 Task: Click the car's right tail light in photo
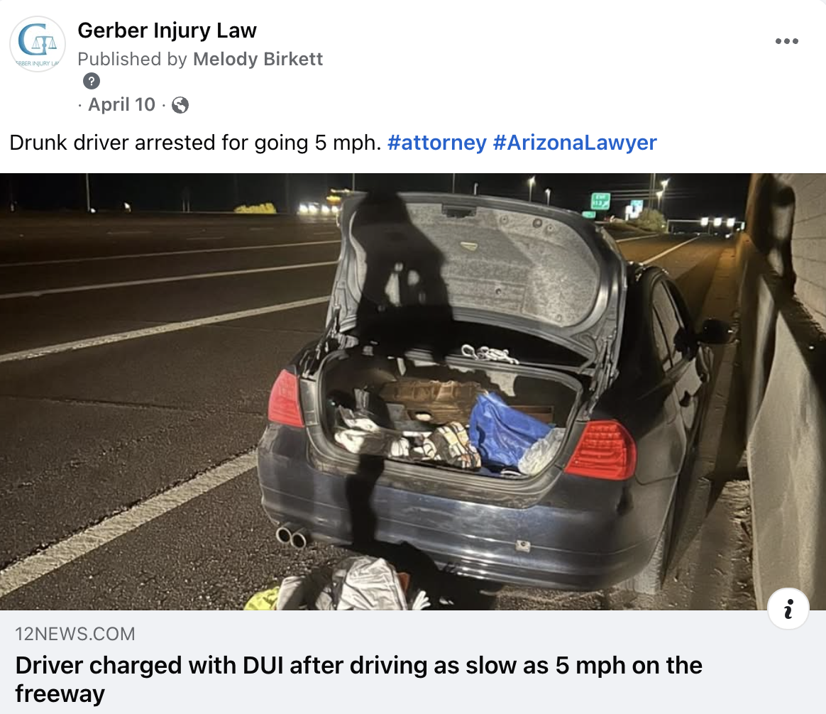tap(600, 449)
